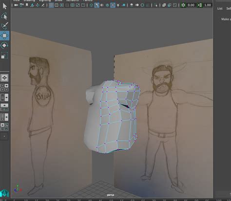This screenshot has height=201, width=231.
Task: Click the 2D pan/zoom icon
Action: [x=38, y=5]
